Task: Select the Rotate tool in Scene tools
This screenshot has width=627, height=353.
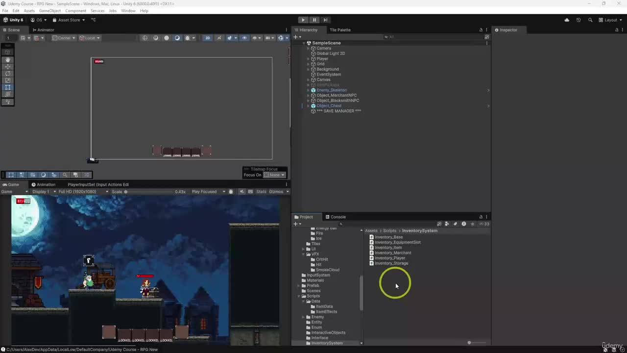Action: point(8,74)
